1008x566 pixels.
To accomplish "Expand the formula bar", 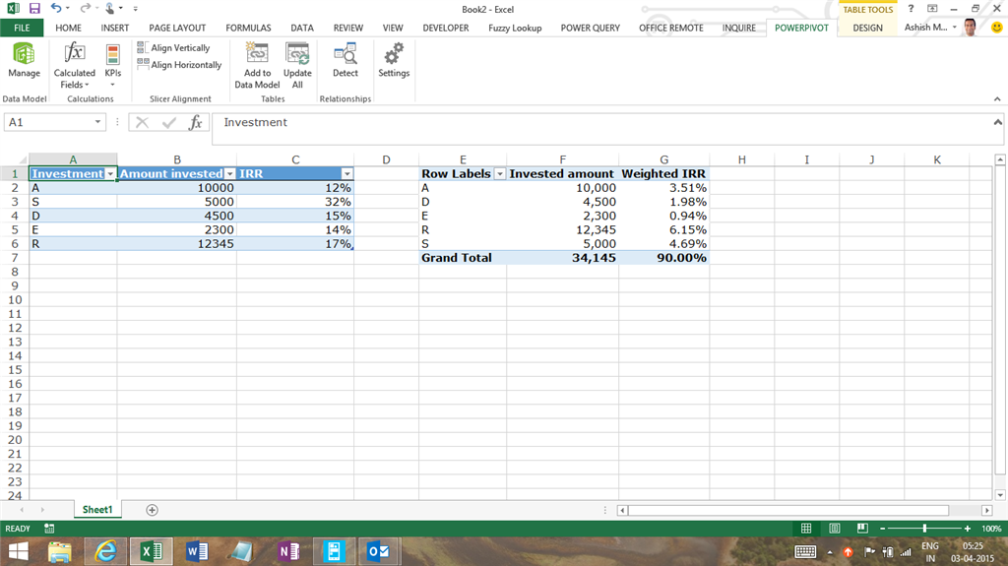I will pyautogui.click(x=997, y=122).
